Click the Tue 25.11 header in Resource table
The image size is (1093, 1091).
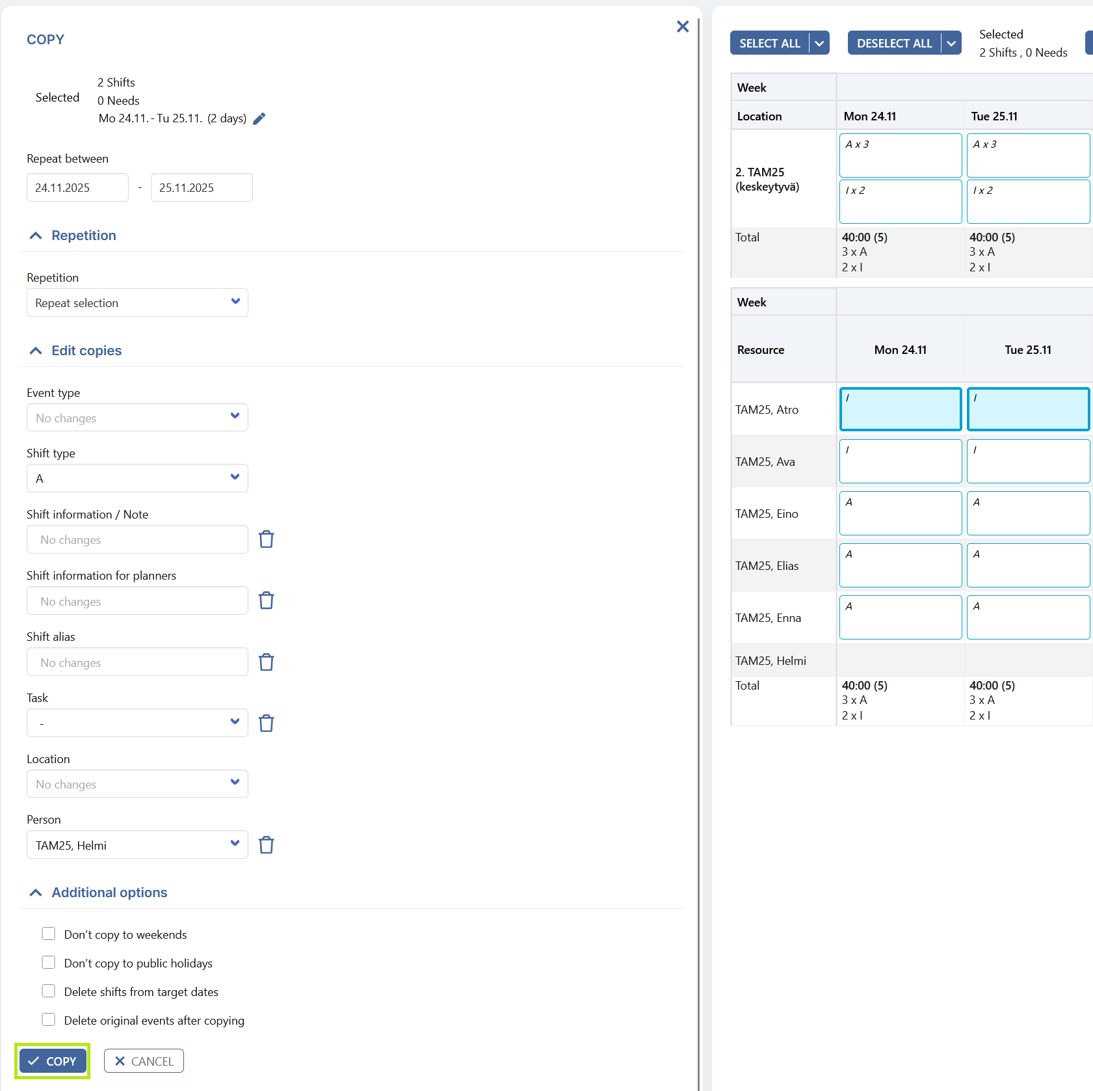click(1028, 349)
